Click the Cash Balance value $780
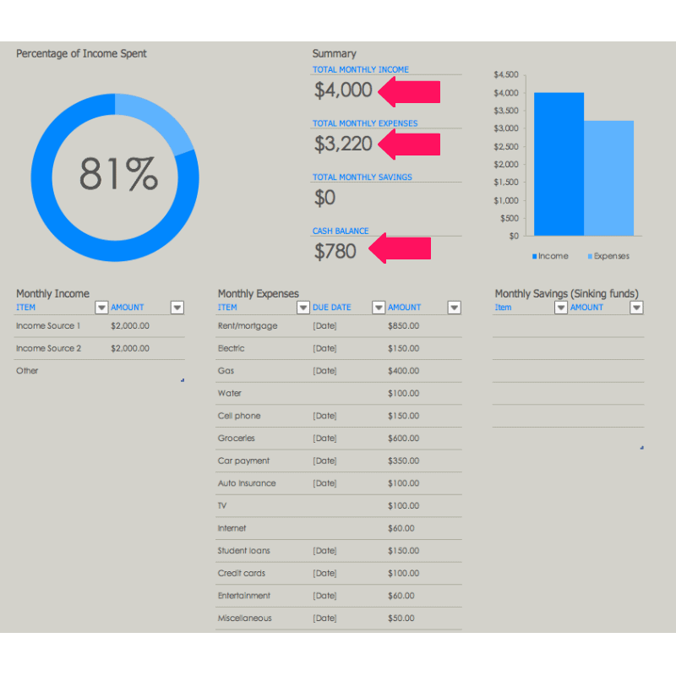 point(335,252)
